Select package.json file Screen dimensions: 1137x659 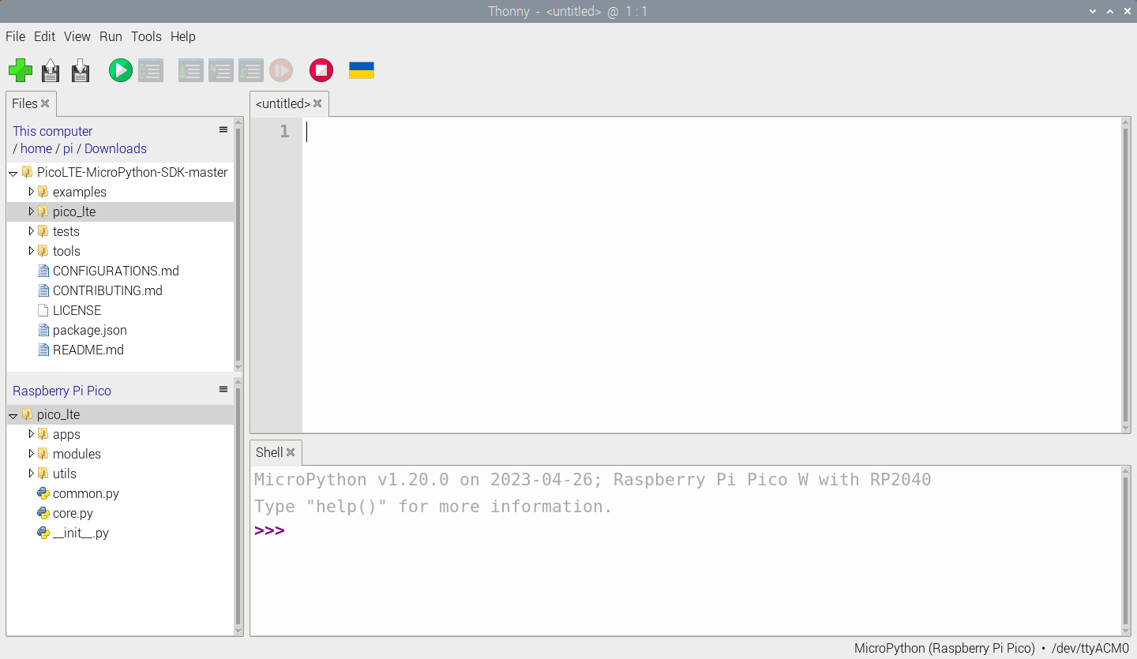click(x=89, y=330)
